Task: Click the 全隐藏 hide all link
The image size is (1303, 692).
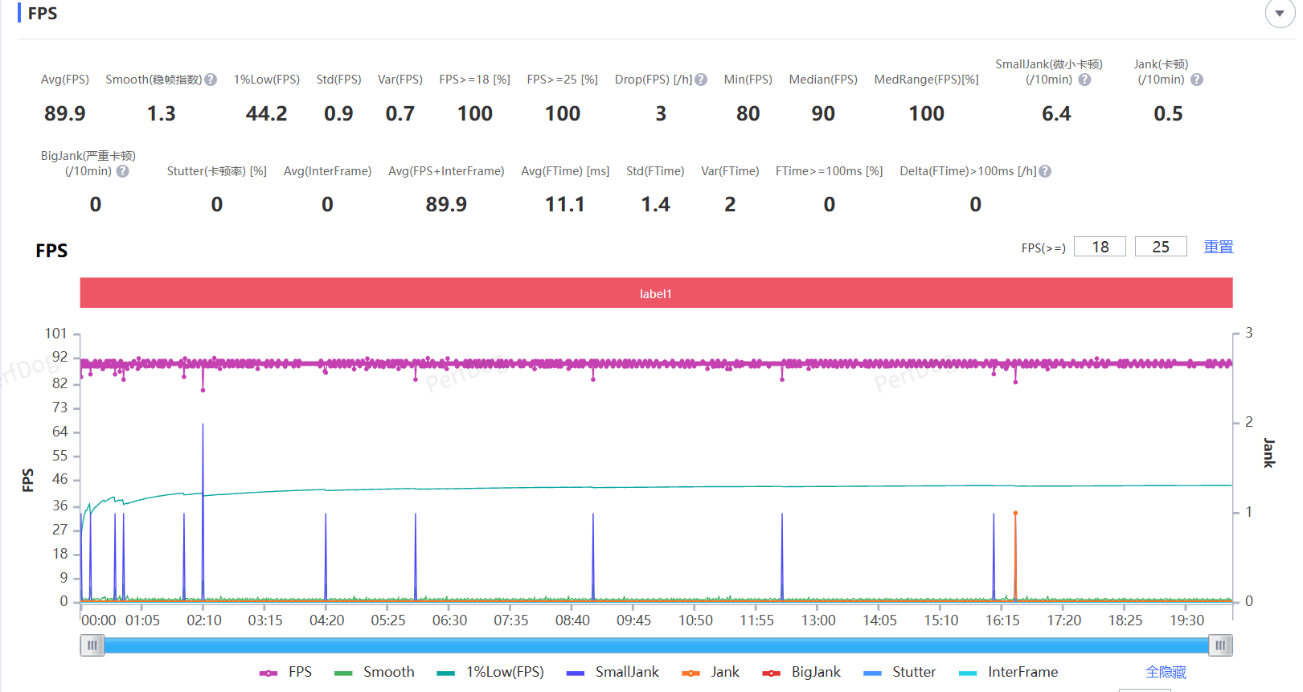Action: pyautogui.click(x=1166, y=672)
